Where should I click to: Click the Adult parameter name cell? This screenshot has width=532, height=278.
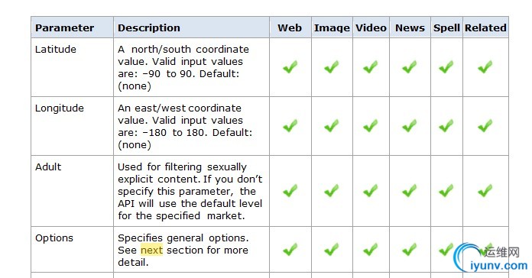(73, 191)
